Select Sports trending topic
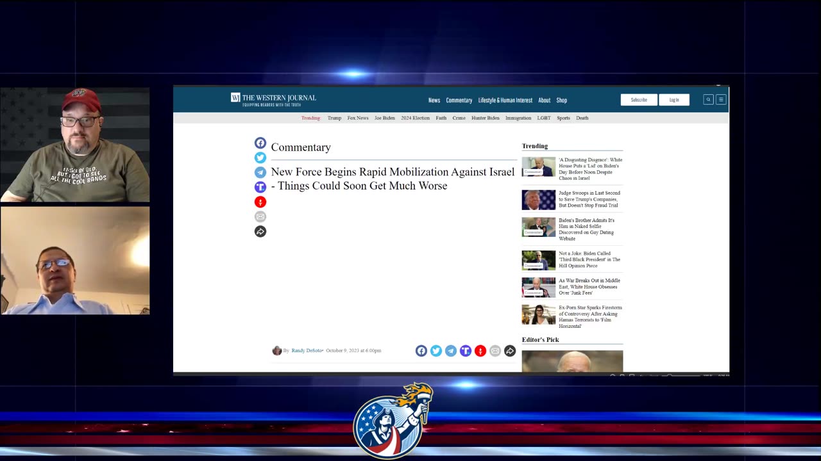The height and width of the screenshot is (461, 821). [563, 118]
